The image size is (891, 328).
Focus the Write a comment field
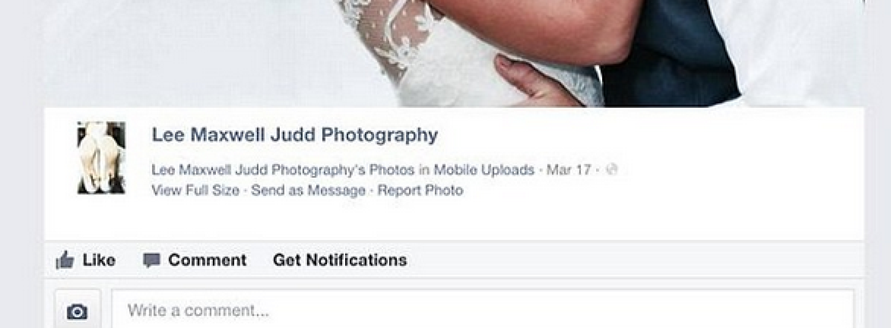(x=482, y=310)
